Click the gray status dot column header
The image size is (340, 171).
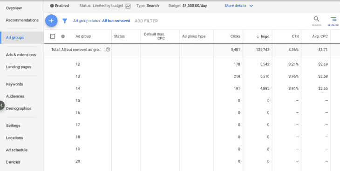click(x=63, y=36)
